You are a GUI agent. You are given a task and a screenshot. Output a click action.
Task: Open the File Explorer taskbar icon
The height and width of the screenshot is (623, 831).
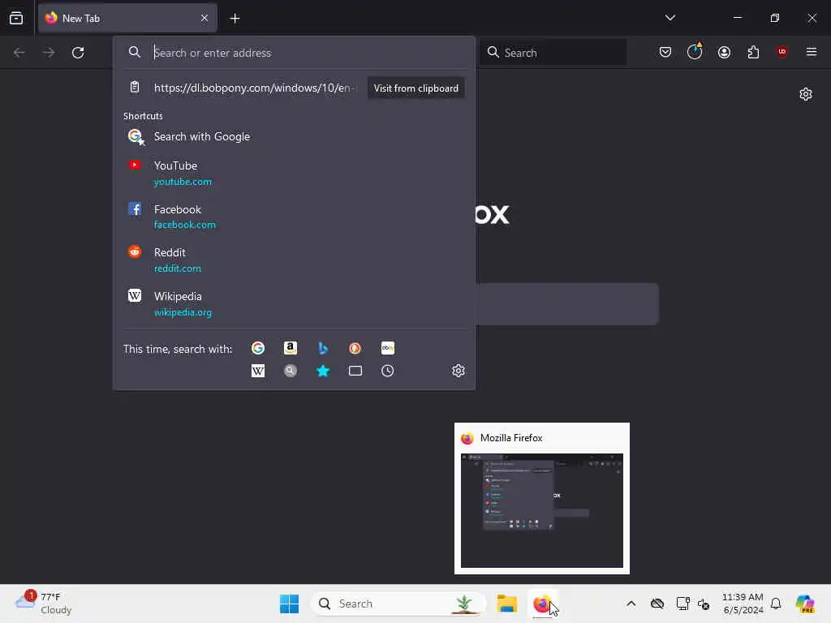(506, 604)
